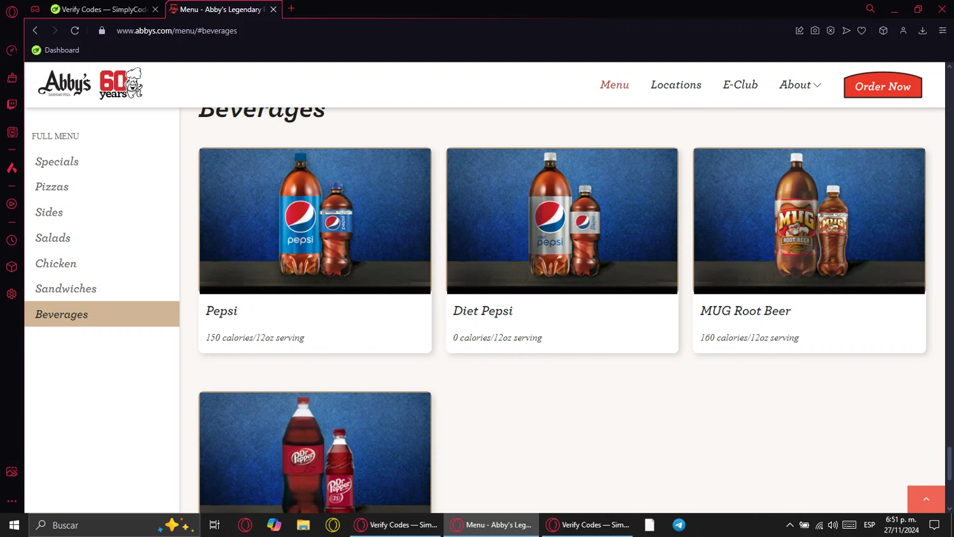954x537 pixels.
Task: Open the E-Club navigation link
Action: 740,85
